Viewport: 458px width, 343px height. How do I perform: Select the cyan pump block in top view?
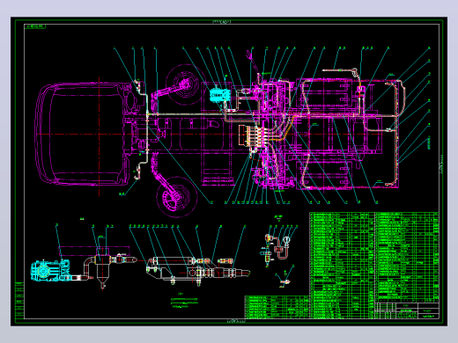[219, 95]
